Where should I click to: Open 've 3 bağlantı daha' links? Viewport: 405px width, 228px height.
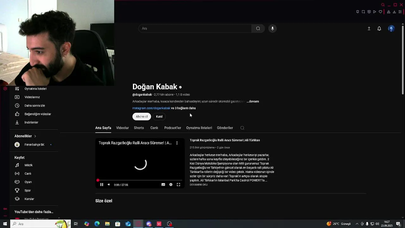click(183, 108)
